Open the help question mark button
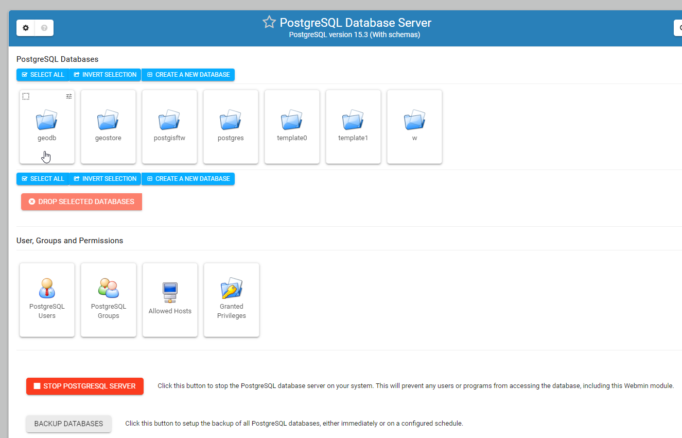The height and width of the screenshot is (438, 682). [44, 28]
